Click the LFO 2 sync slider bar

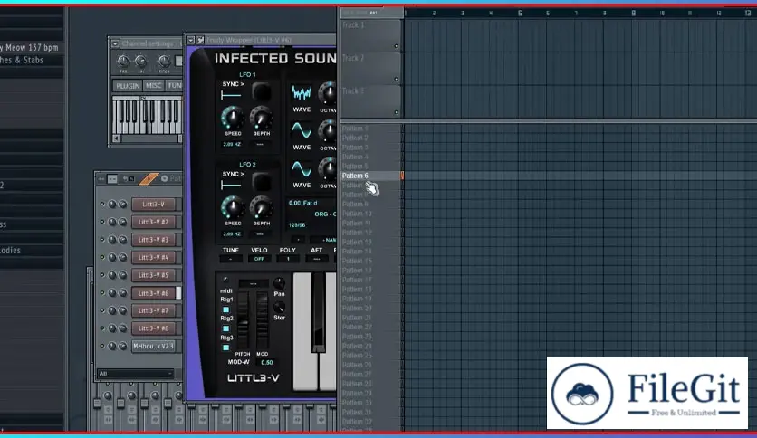pyautogui.click(x=231, y=185)
